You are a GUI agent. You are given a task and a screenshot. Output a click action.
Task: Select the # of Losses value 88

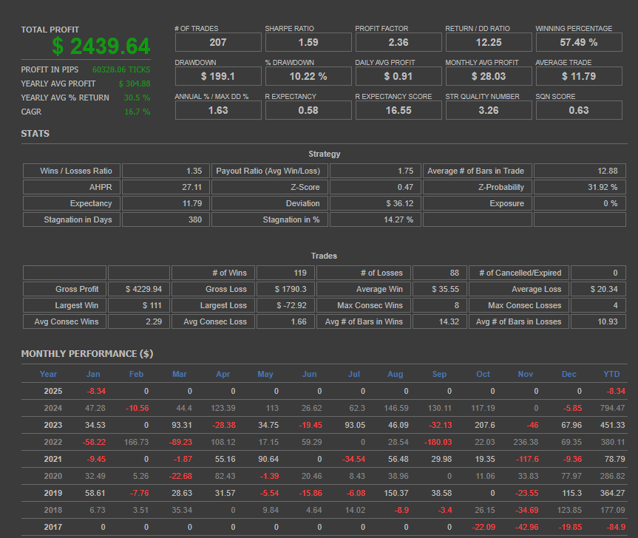pos(454,273)
